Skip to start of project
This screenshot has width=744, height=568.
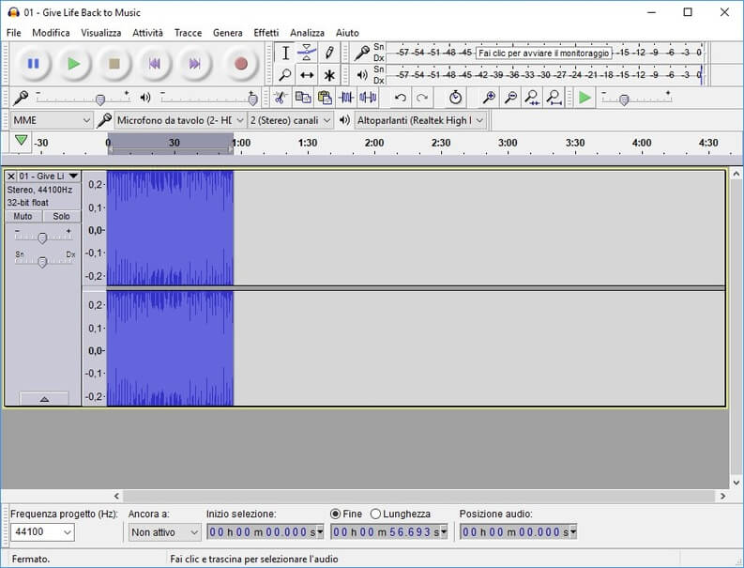click(154, 64)
